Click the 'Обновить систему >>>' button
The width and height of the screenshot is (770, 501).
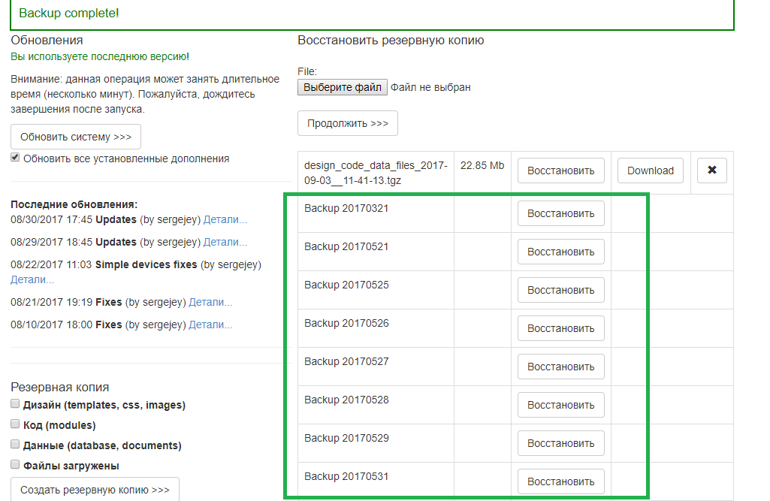pyautogui.click(x=76, y=137)
